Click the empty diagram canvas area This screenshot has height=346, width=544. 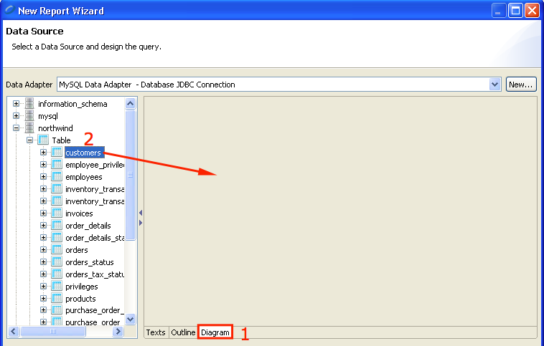click(340, 211)
